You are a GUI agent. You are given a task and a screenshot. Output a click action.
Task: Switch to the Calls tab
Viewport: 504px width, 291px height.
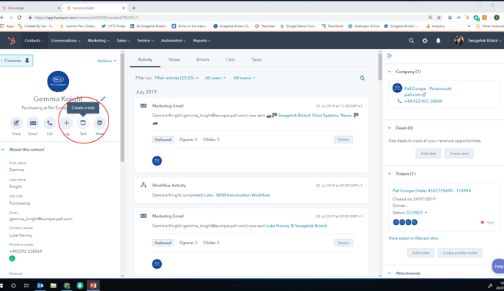[230, 60]
